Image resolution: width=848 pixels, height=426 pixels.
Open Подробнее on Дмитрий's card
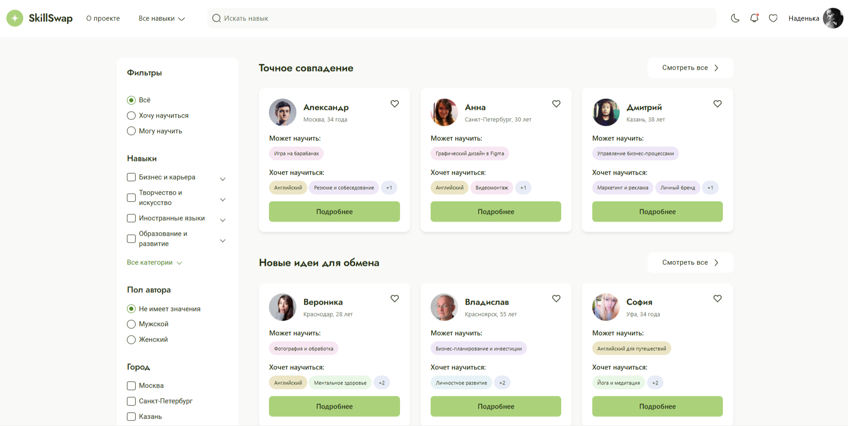coord(658,212)
